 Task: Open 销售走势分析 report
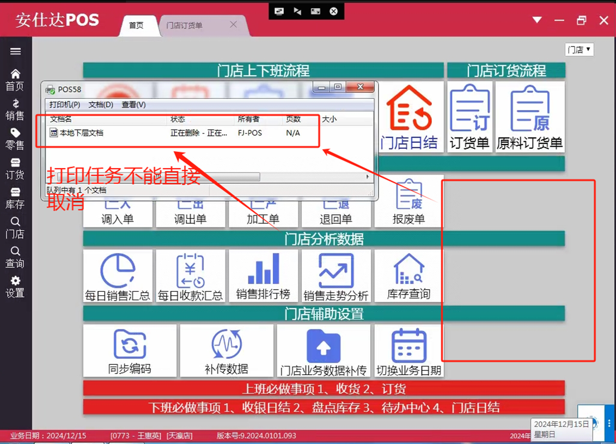336,275
